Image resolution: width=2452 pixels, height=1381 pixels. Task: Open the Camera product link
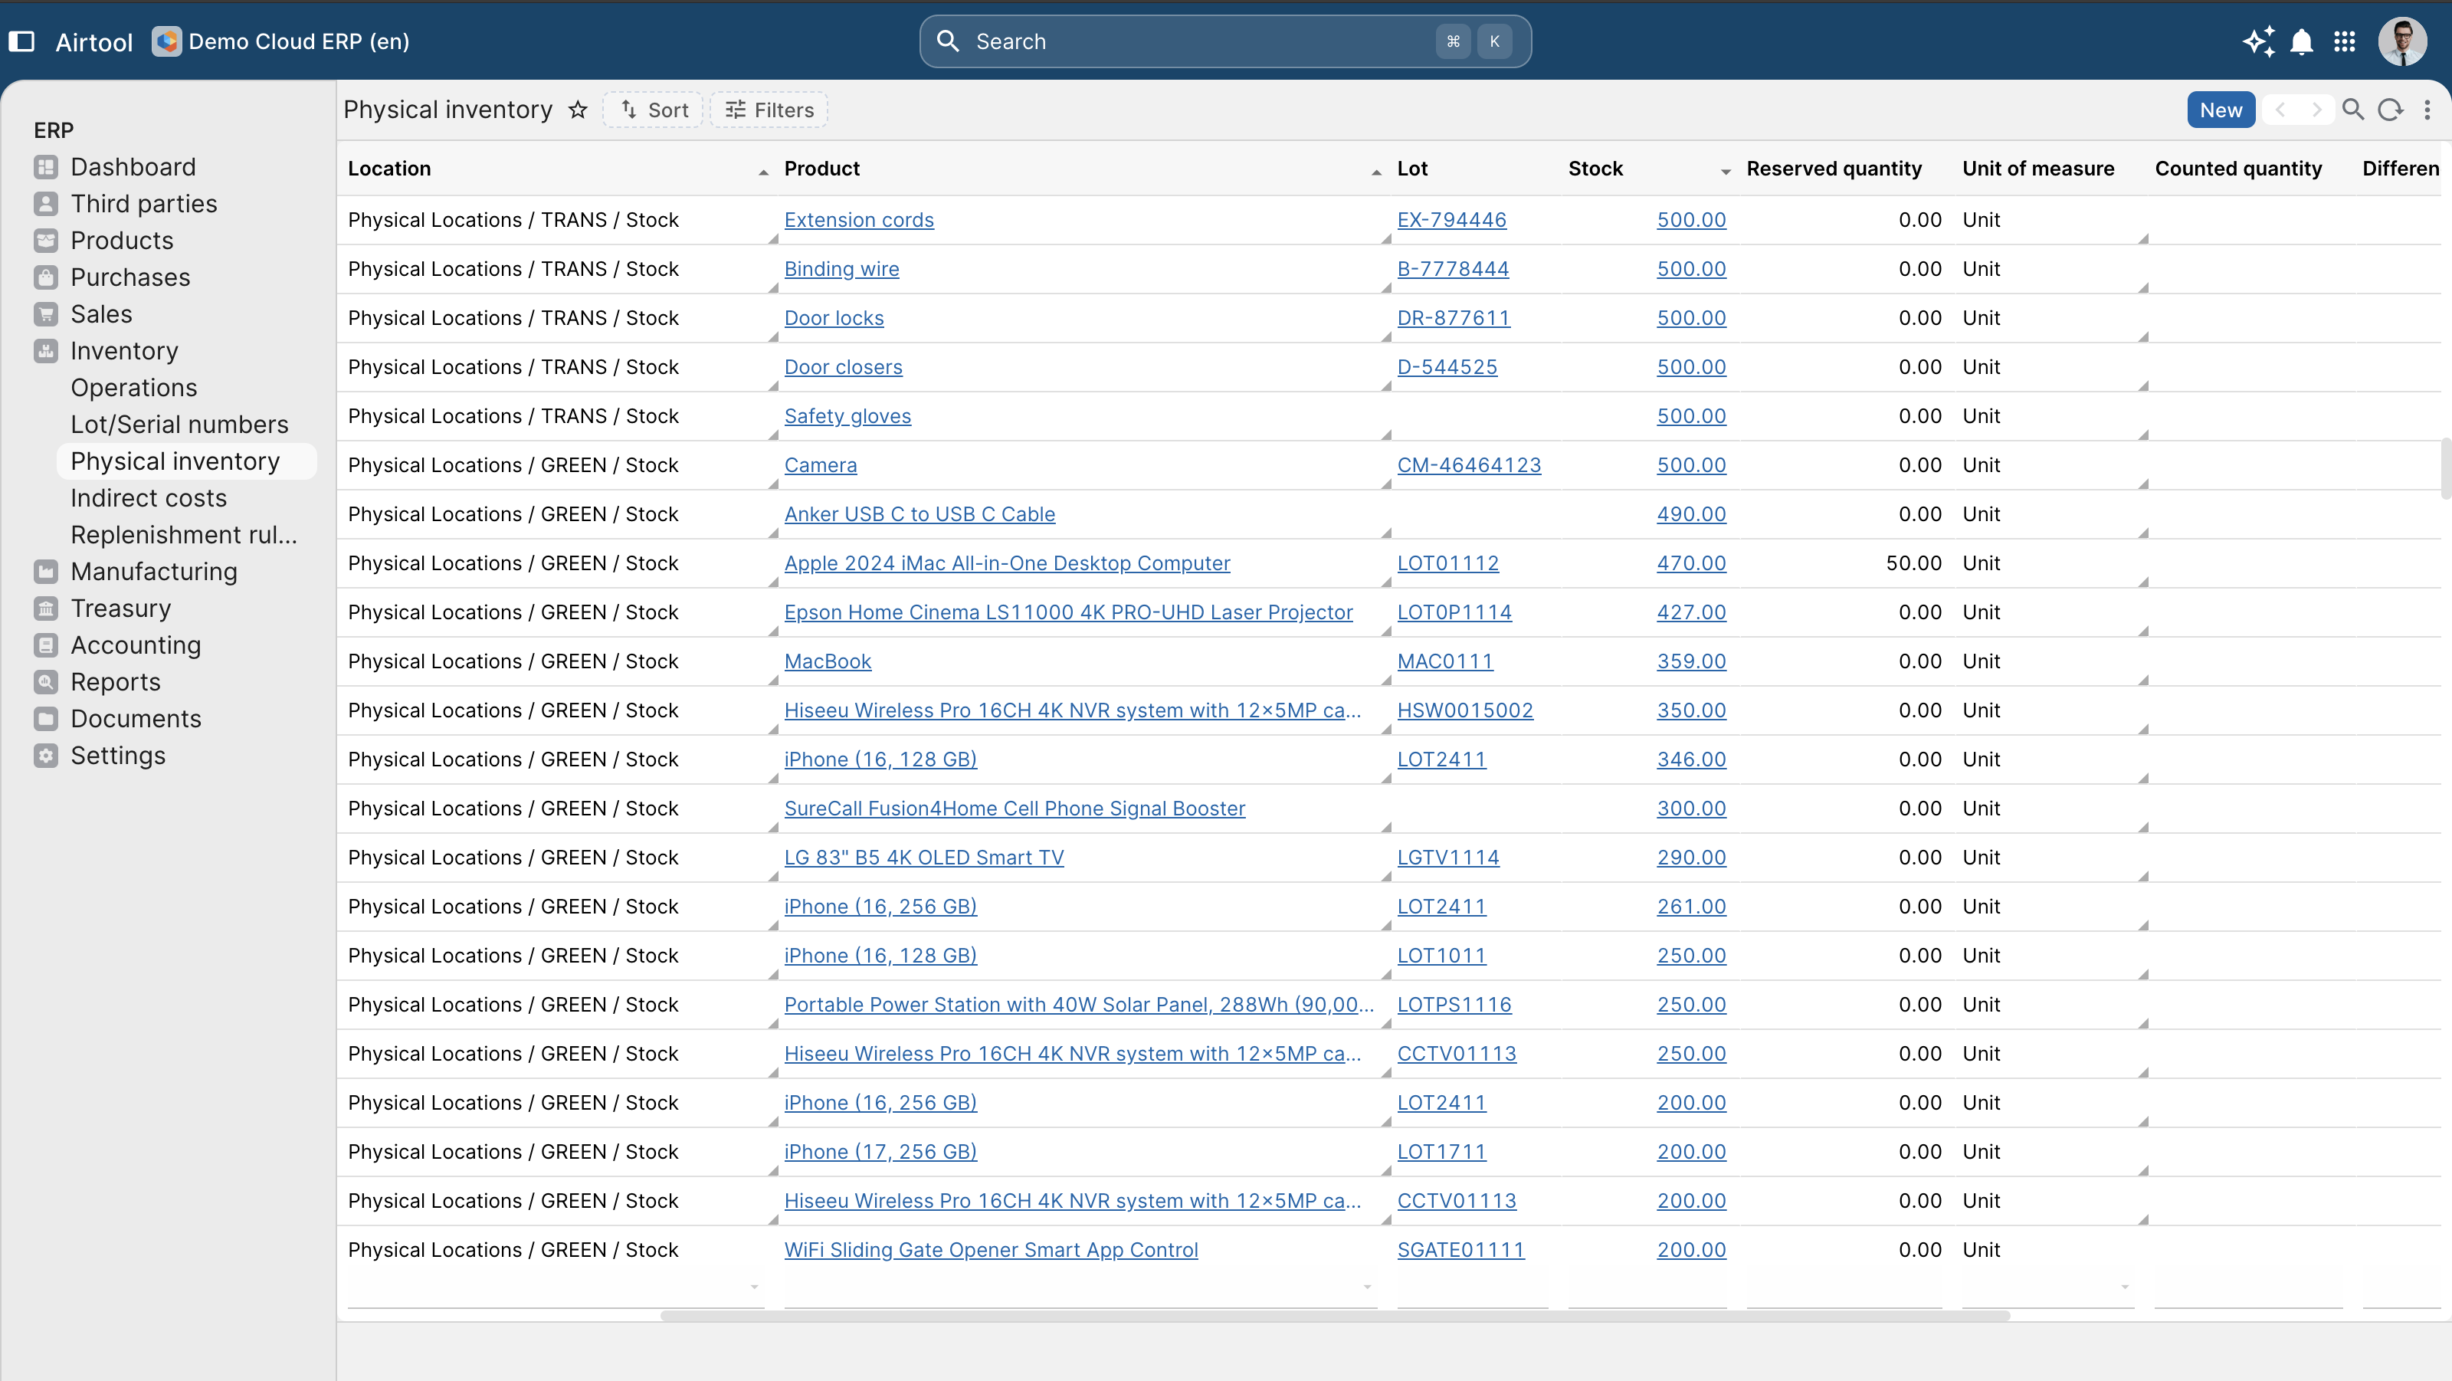(821, 465)
